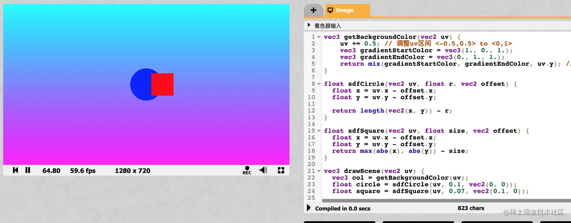Image resolution: width=571 pixels, height=223 pixels.
Task: Click the 'return mix' line 5
Action: [455, 64]
